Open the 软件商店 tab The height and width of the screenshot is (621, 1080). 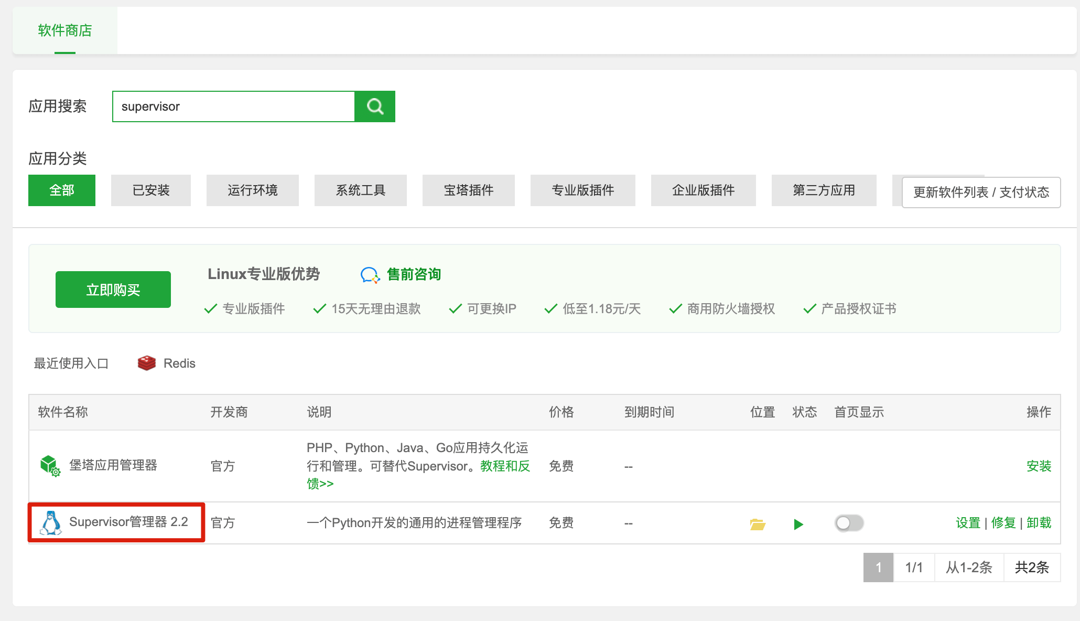click(65, 30)
